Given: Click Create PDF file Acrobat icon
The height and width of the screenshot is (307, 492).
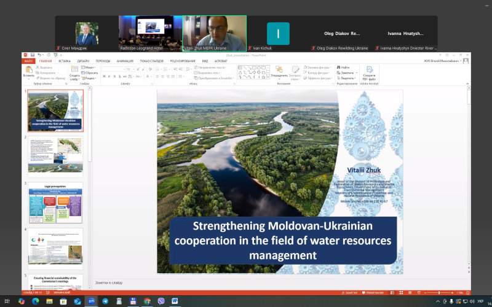Looking at the screenshot, I should [x=370, y=69].
